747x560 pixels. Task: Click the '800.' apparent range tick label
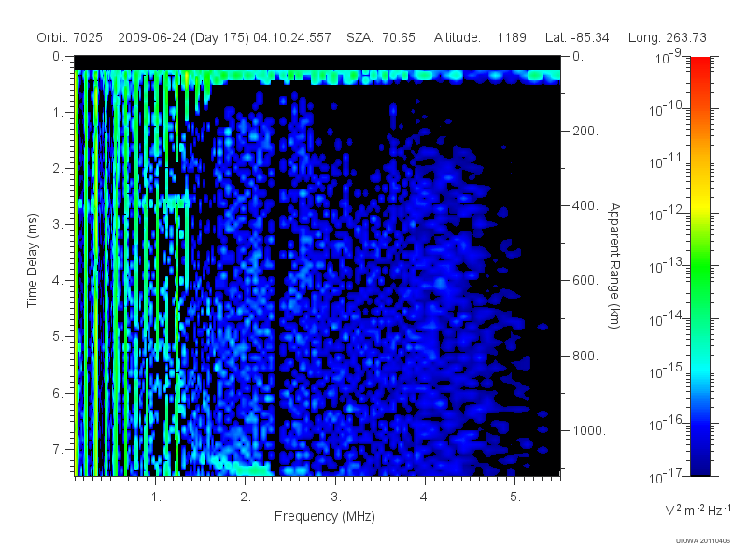(585, 356)
